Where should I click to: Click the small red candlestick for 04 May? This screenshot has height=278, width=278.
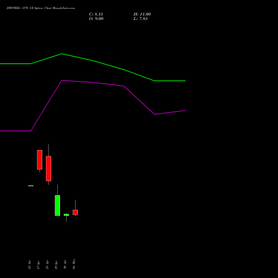pyautogui.click(x=75, y=212)
